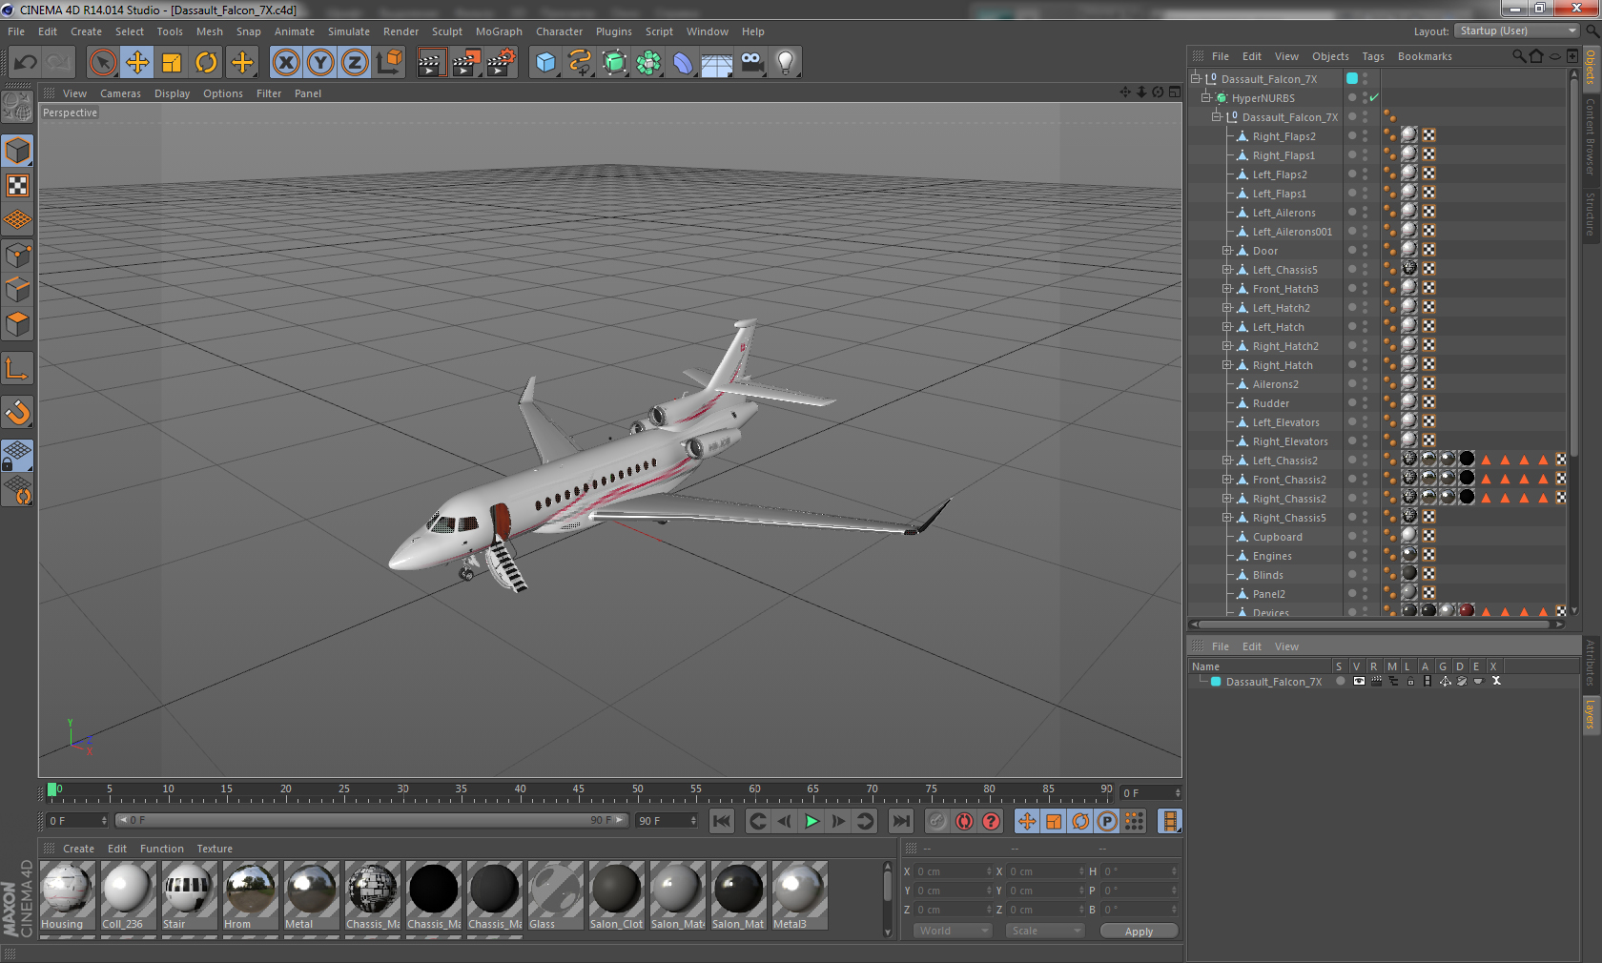The image size is (1602, 963).
Task: Expand the Front_Hatch3 object
Action: click(x=1227, y=288)
